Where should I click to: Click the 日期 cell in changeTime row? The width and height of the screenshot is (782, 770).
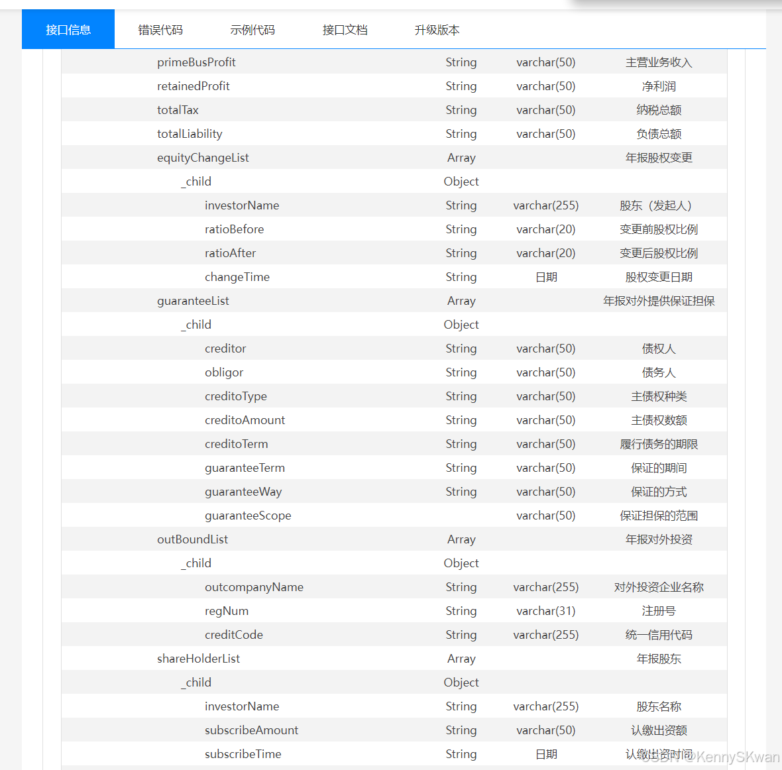coord(546,277)
